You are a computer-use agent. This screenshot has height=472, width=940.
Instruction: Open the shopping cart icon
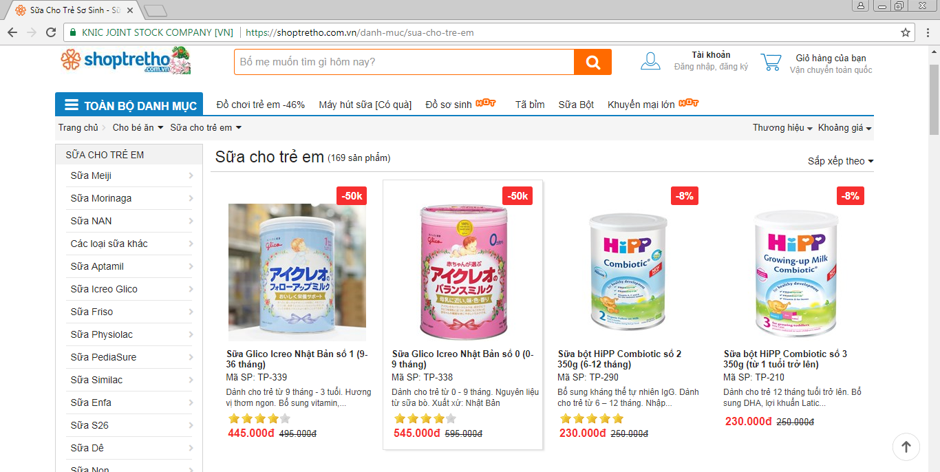point(771,62)
